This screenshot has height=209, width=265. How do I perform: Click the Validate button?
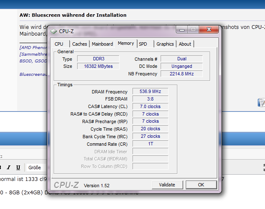click(x=167, y=185)
